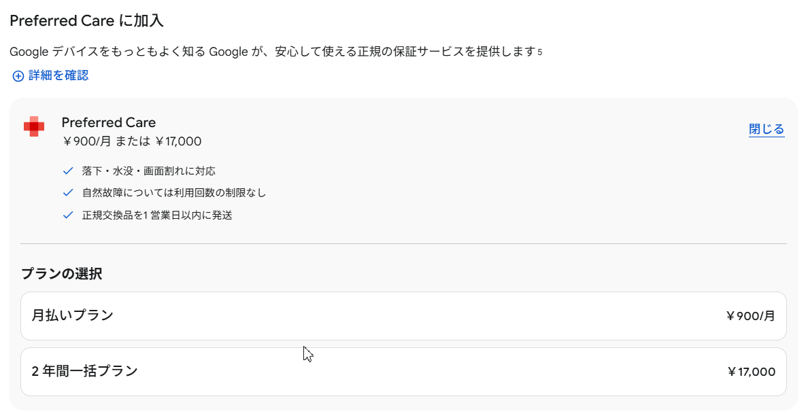The height and width of the screenshot is (420, 808).
Task: Click footnote 5 after the description sentence
Action: point(540,52)
